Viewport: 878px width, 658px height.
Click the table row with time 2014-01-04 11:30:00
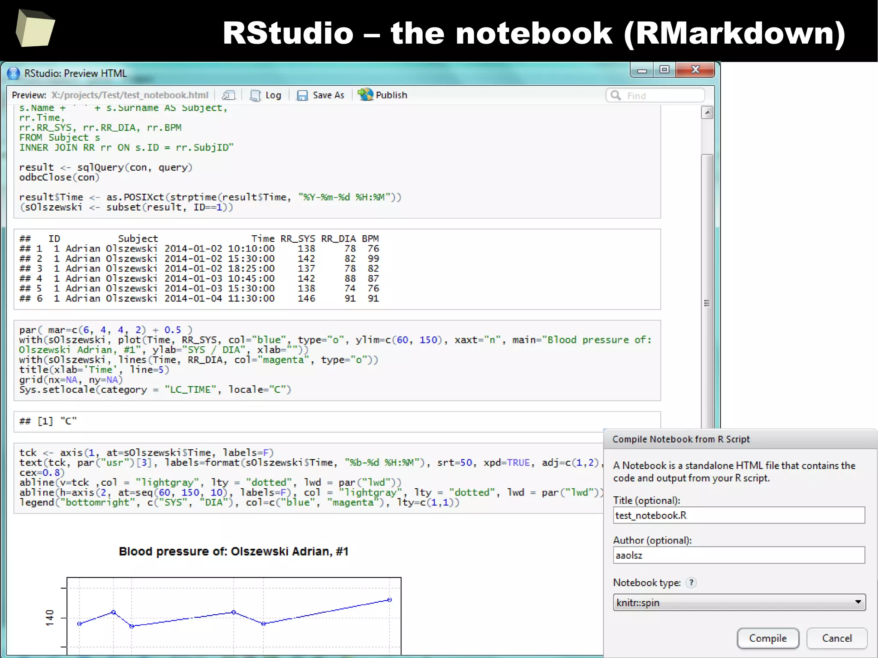pyautogui.click(x=199, y=298)
